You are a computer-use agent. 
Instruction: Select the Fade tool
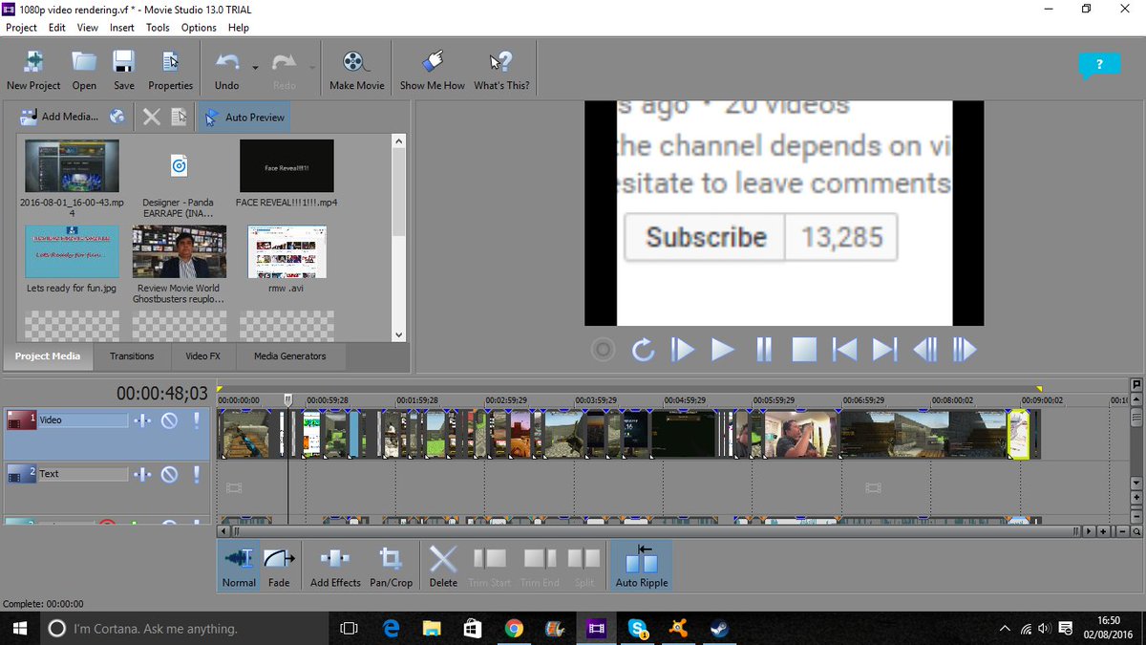(x=279, y=566)
